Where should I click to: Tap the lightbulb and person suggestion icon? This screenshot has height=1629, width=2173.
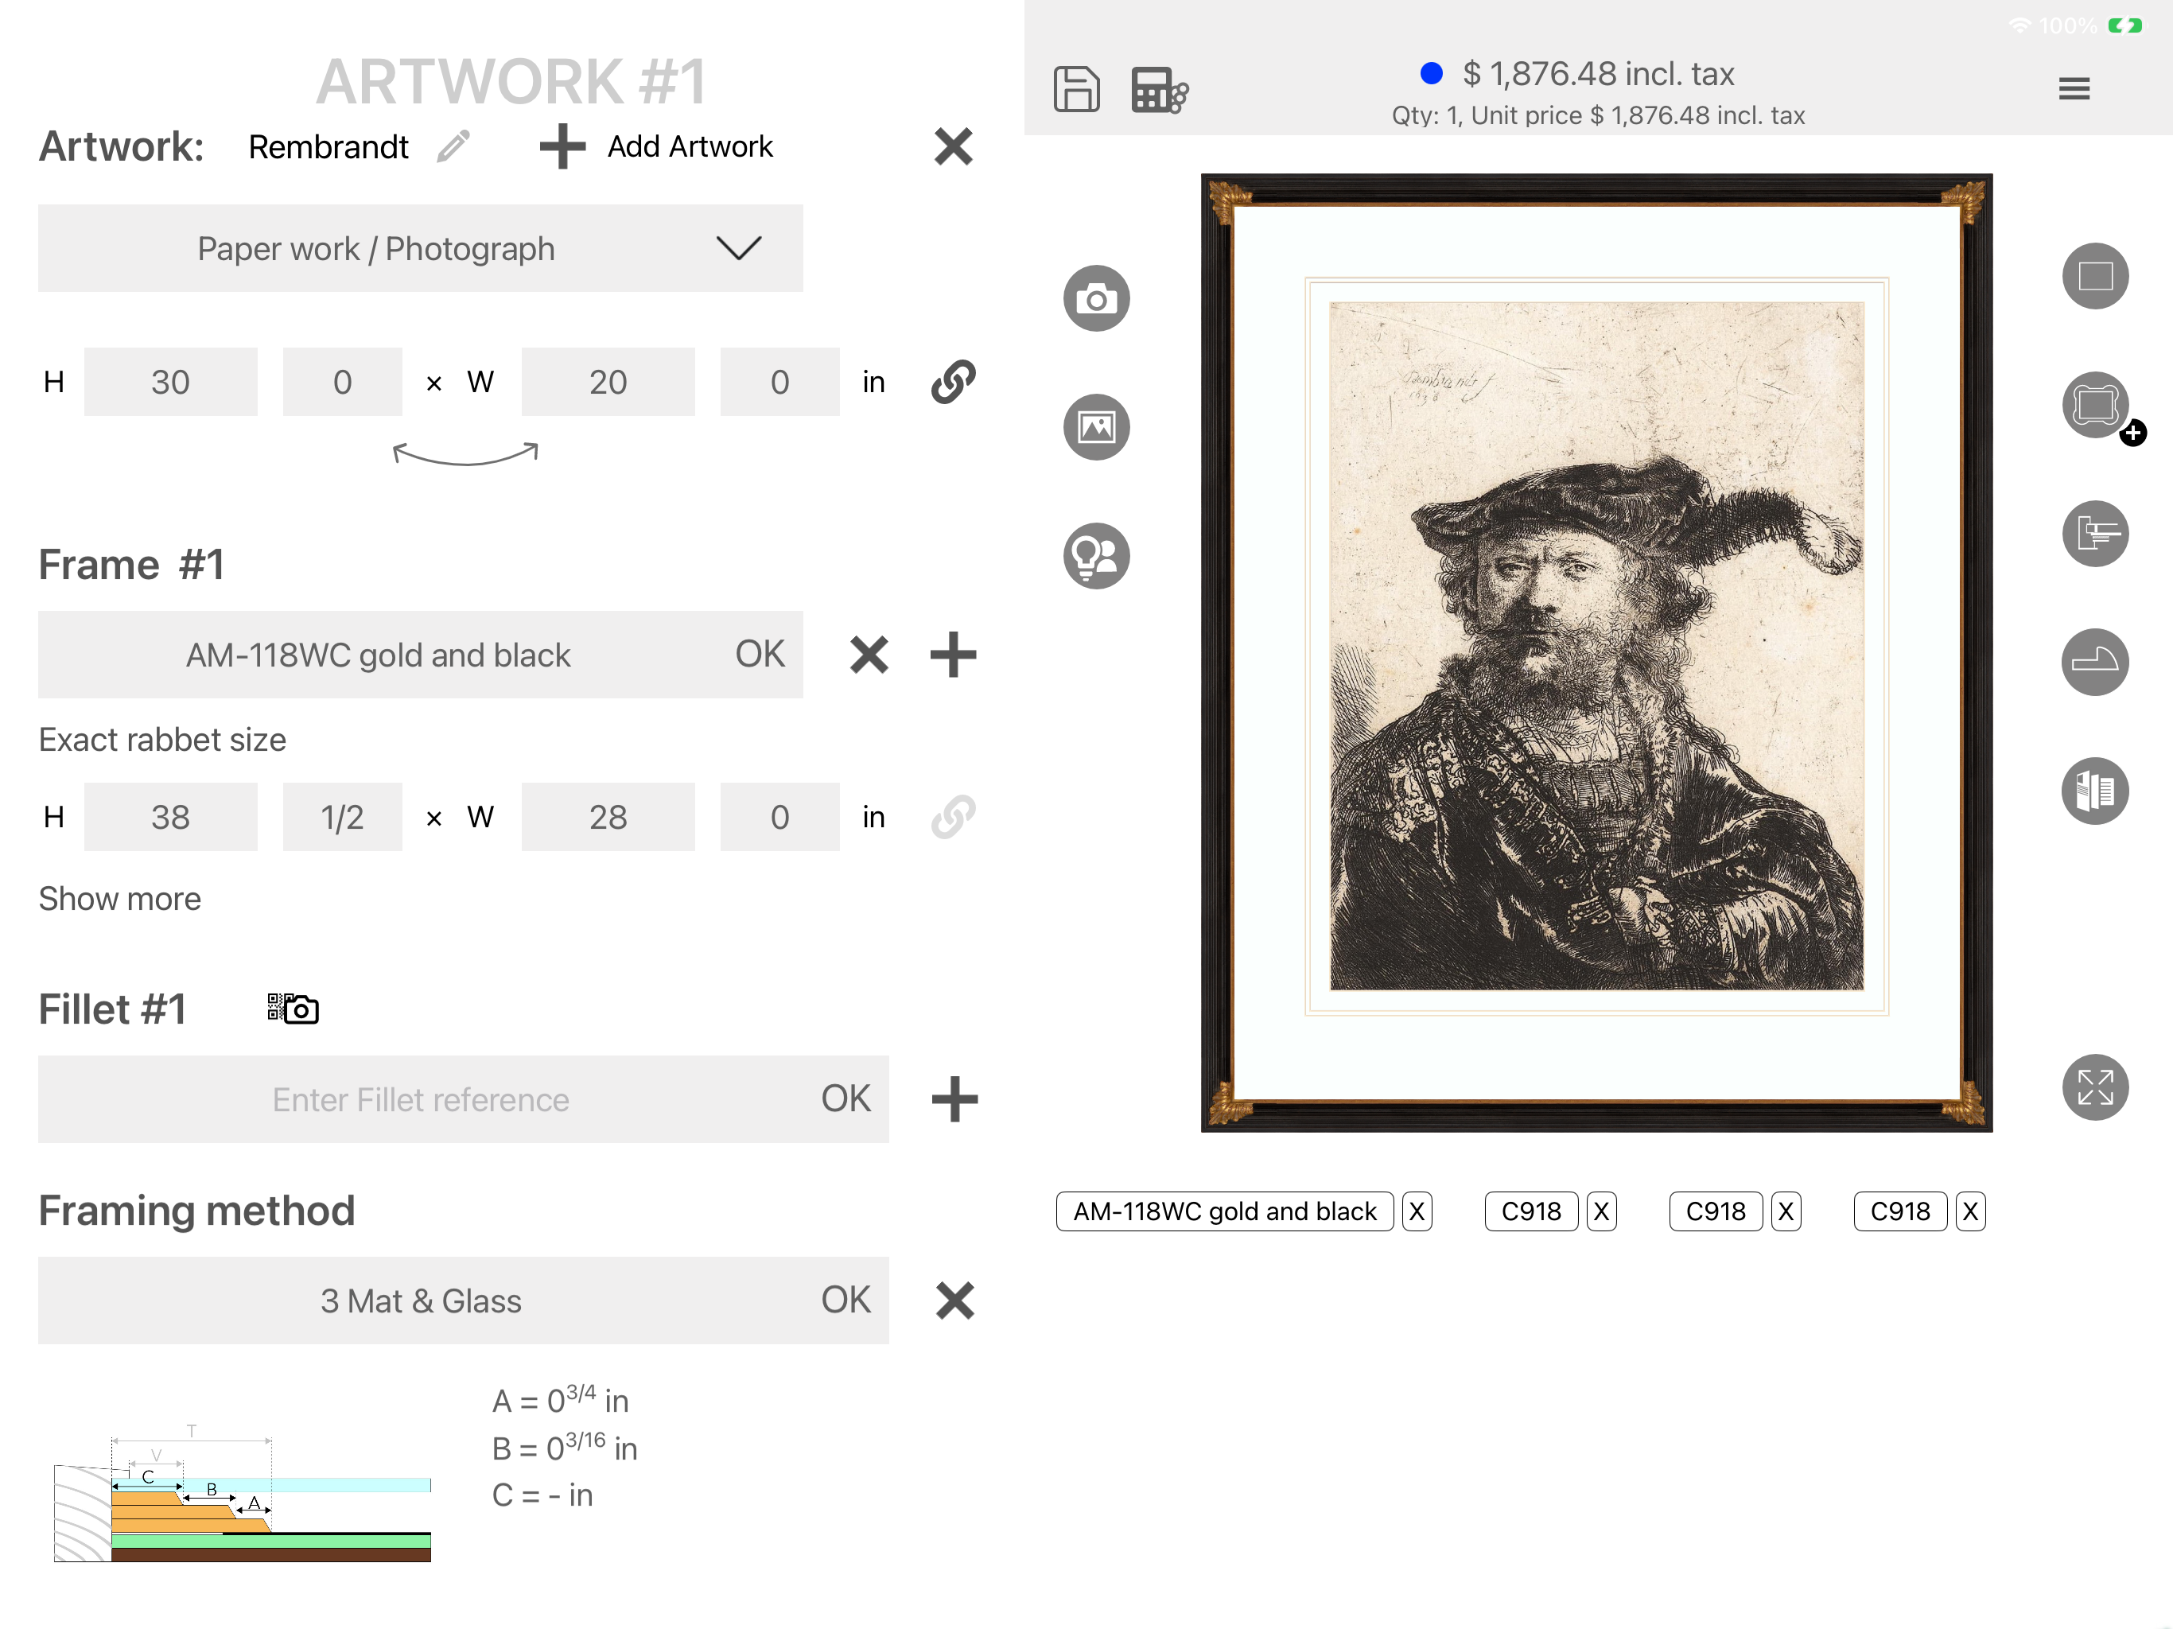[1096, 555]
